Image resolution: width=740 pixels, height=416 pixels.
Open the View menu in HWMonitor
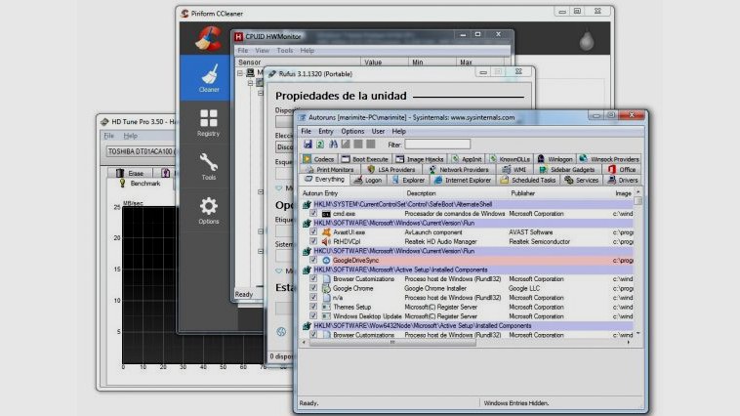(x=262, y=51)
